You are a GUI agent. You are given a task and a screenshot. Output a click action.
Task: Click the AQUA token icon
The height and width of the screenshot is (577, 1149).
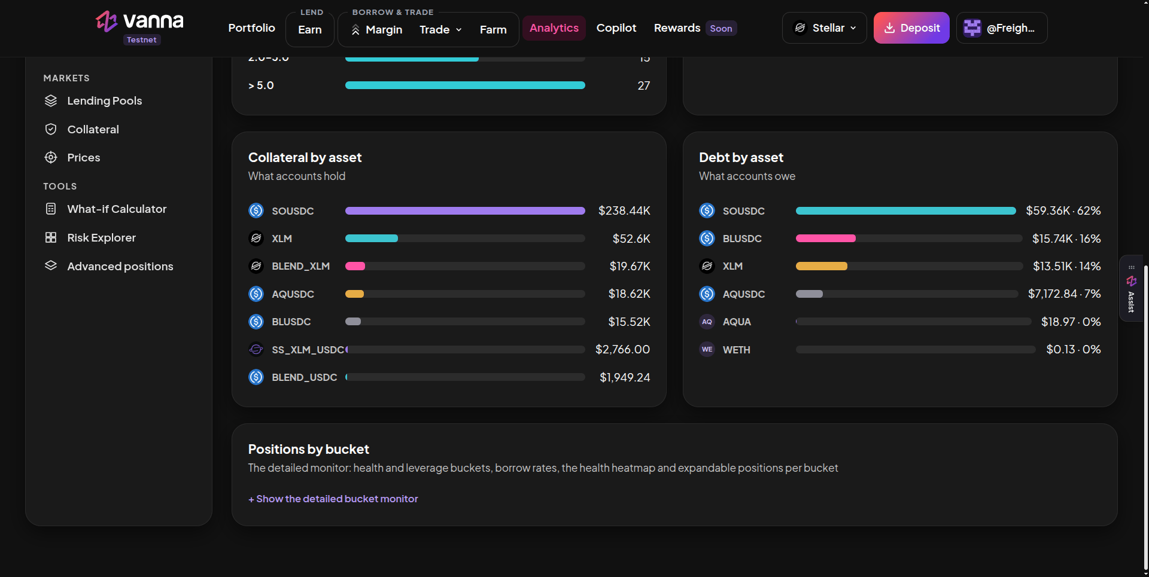(707, 322)
